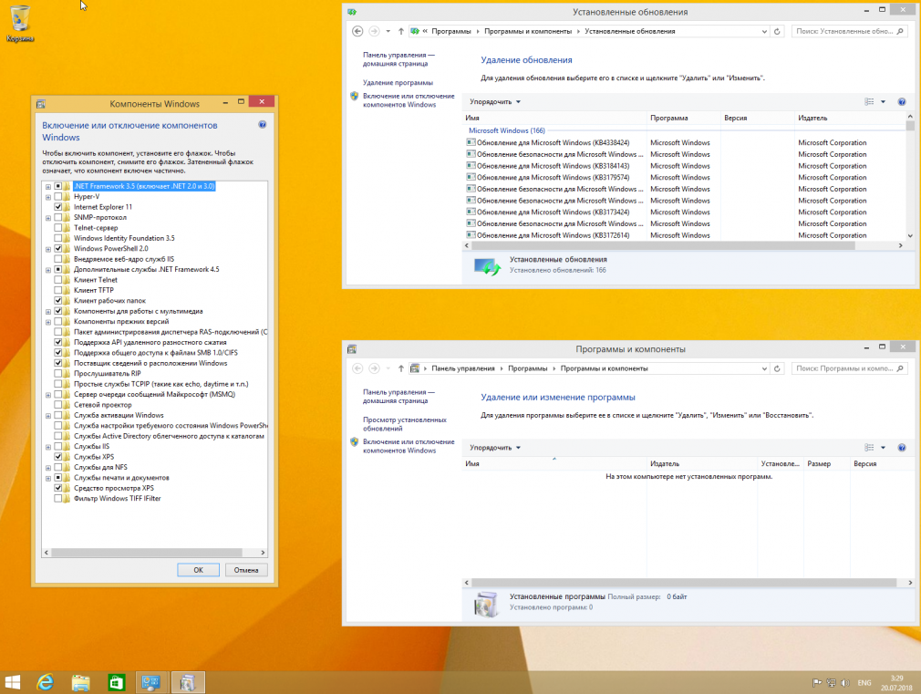
Task: Click help icon in Windows Features dialog
Action: 262,125
